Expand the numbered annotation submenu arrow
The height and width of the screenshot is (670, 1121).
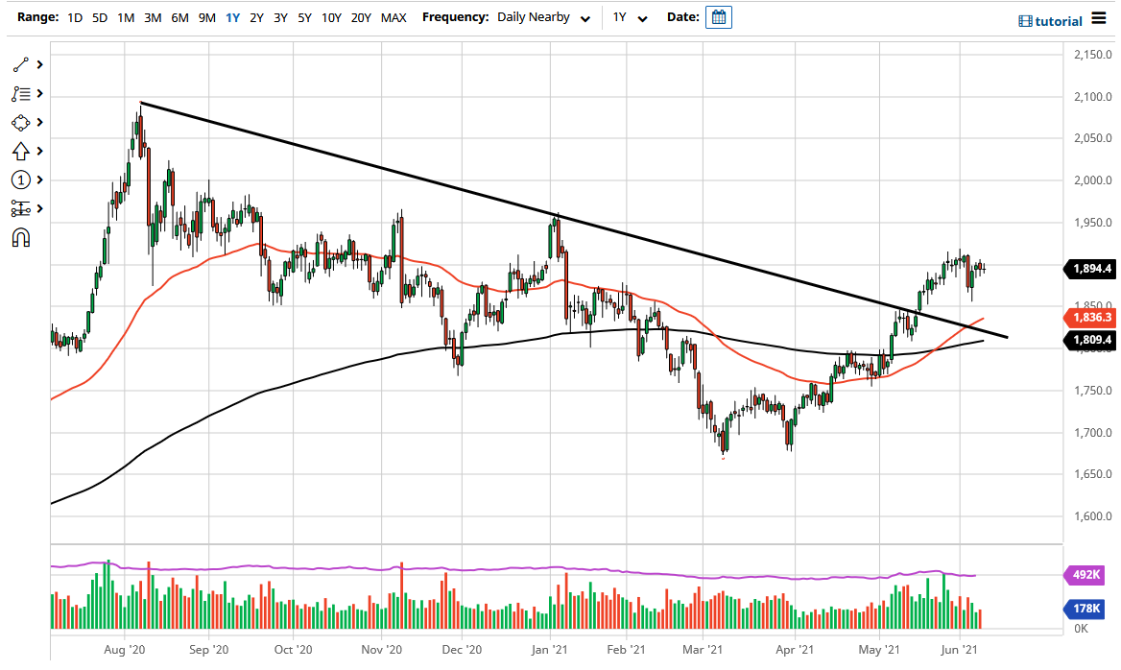tap(40, 179)
